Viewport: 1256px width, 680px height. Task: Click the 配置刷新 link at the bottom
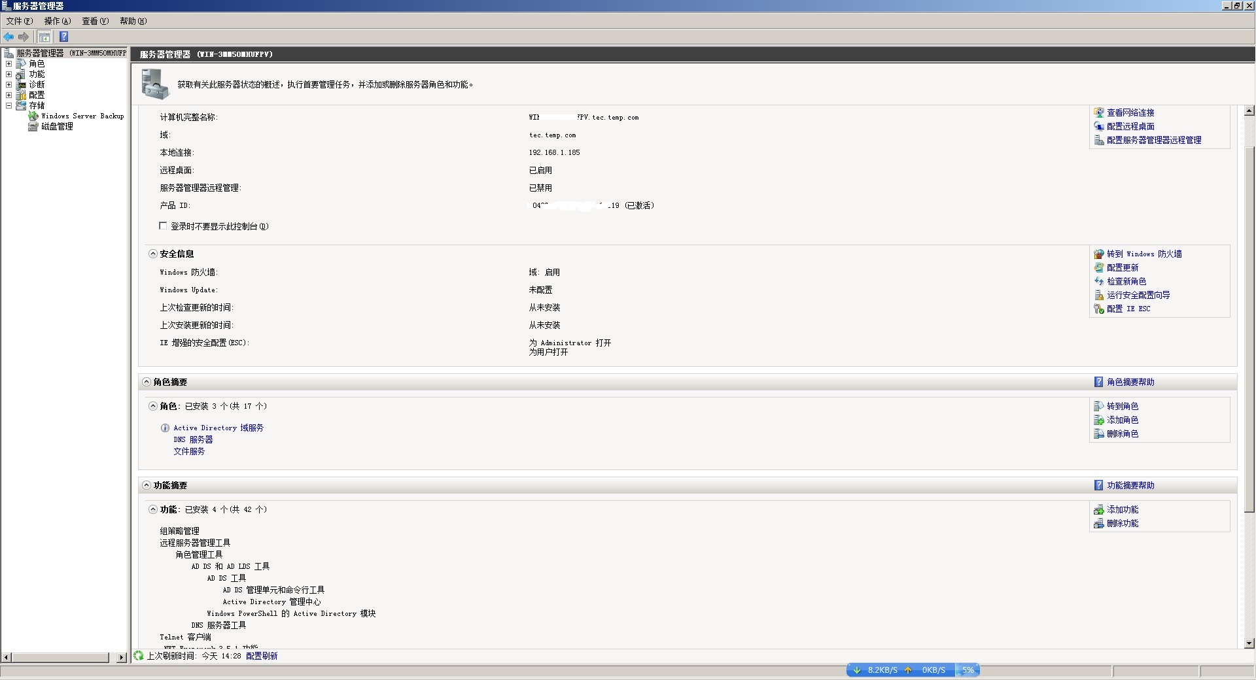click(262, 656)
